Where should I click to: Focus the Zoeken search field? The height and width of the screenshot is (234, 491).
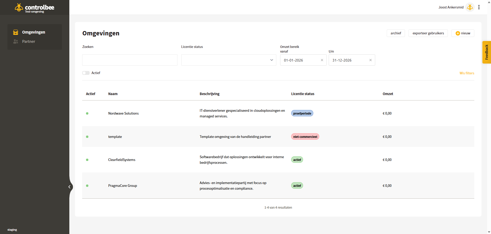pos(130,60)
